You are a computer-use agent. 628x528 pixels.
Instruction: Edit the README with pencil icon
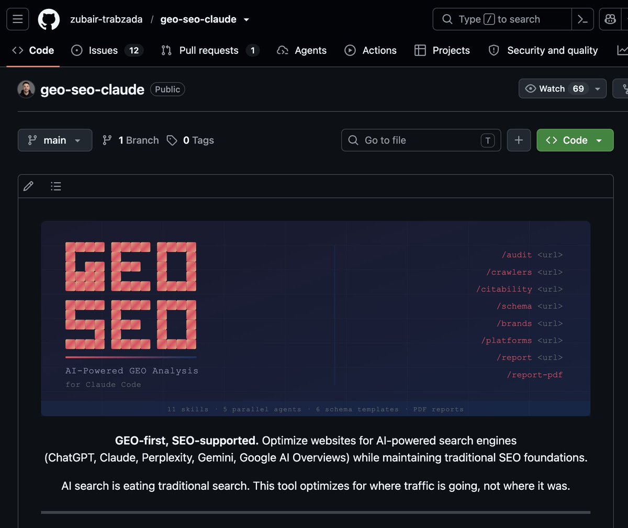tap(29, 186)
